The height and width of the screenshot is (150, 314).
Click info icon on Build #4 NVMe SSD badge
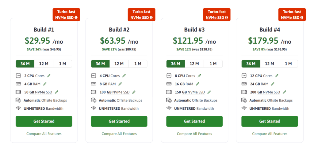point(302,17)
